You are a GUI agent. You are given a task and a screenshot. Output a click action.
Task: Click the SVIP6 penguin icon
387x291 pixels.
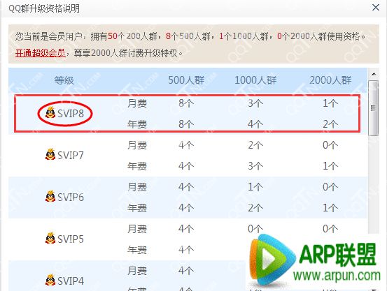click(50, 197)
